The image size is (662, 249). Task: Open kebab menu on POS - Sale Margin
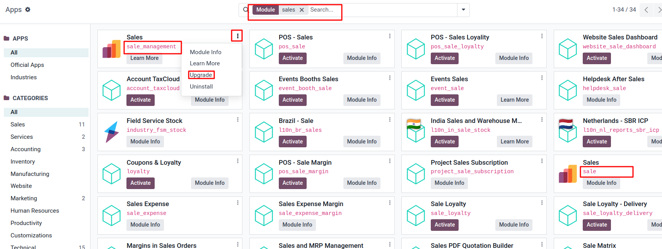click(389, 161)
